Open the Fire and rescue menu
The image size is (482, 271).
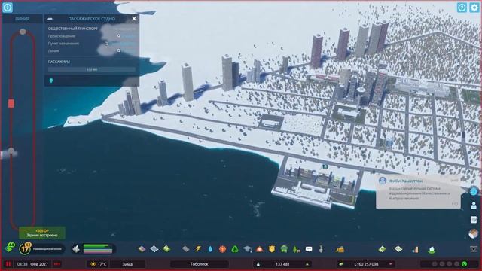[x=259, y=249]
